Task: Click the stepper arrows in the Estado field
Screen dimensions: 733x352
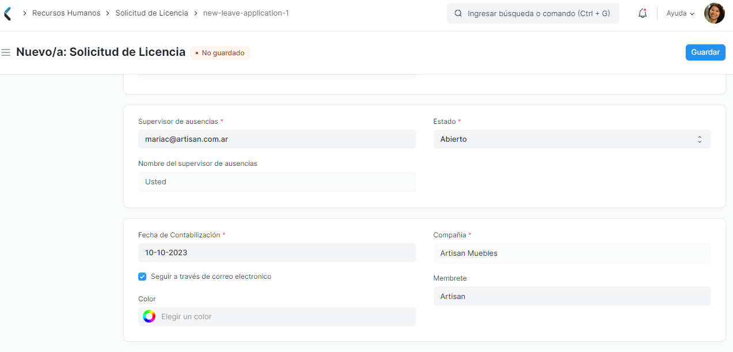Action: pyautogui.click(x=699, y=139)
